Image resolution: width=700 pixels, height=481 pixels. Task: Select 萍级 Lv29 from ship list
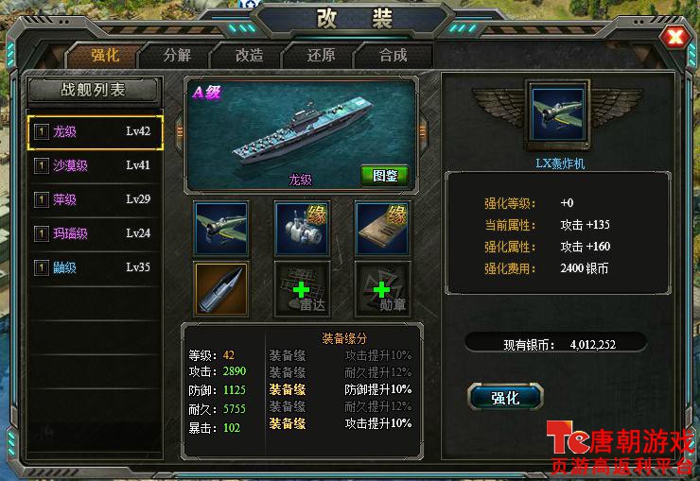(x=95, y=199)
